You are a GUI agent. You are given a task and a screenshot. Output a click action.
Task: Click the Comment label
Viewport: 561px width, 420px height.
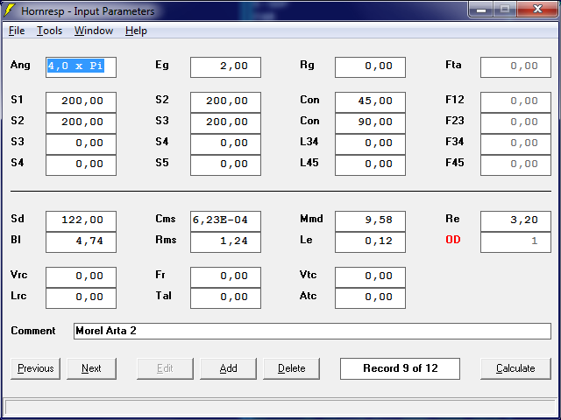pyautogui.click(x=33, y=331)
